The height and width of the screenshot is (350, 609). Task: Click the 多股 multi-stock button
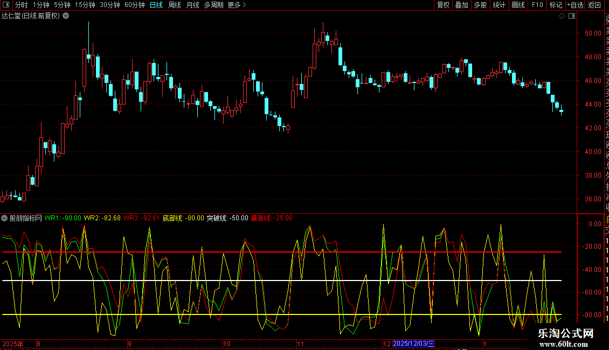click(x=480, y=5)
